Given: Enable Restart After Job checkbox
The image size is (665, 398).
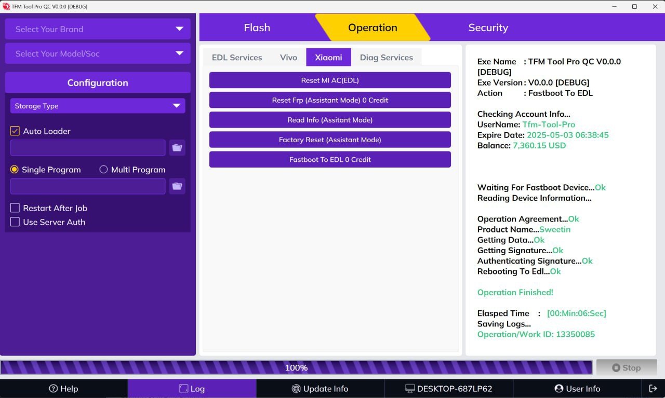Looking at the screenshot, I should [15, 208].
